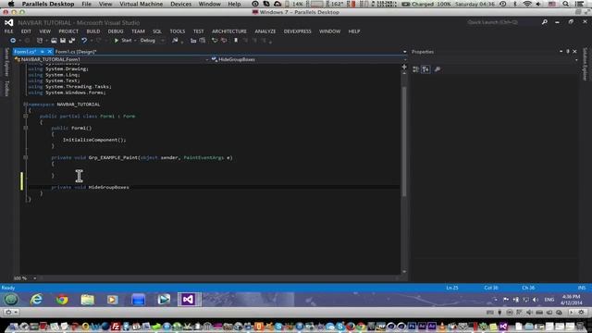Open the EDIT menu
The width and height of the screenshot is (592, 333).
click(26, 31)
